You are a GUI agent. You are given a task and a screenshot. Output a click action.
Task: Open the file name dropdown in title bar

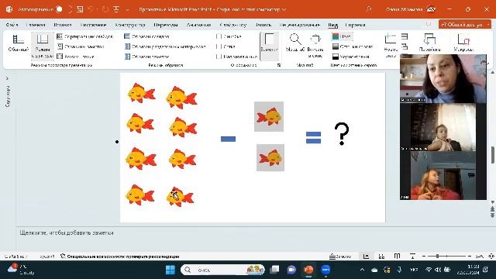pos(284,9)
